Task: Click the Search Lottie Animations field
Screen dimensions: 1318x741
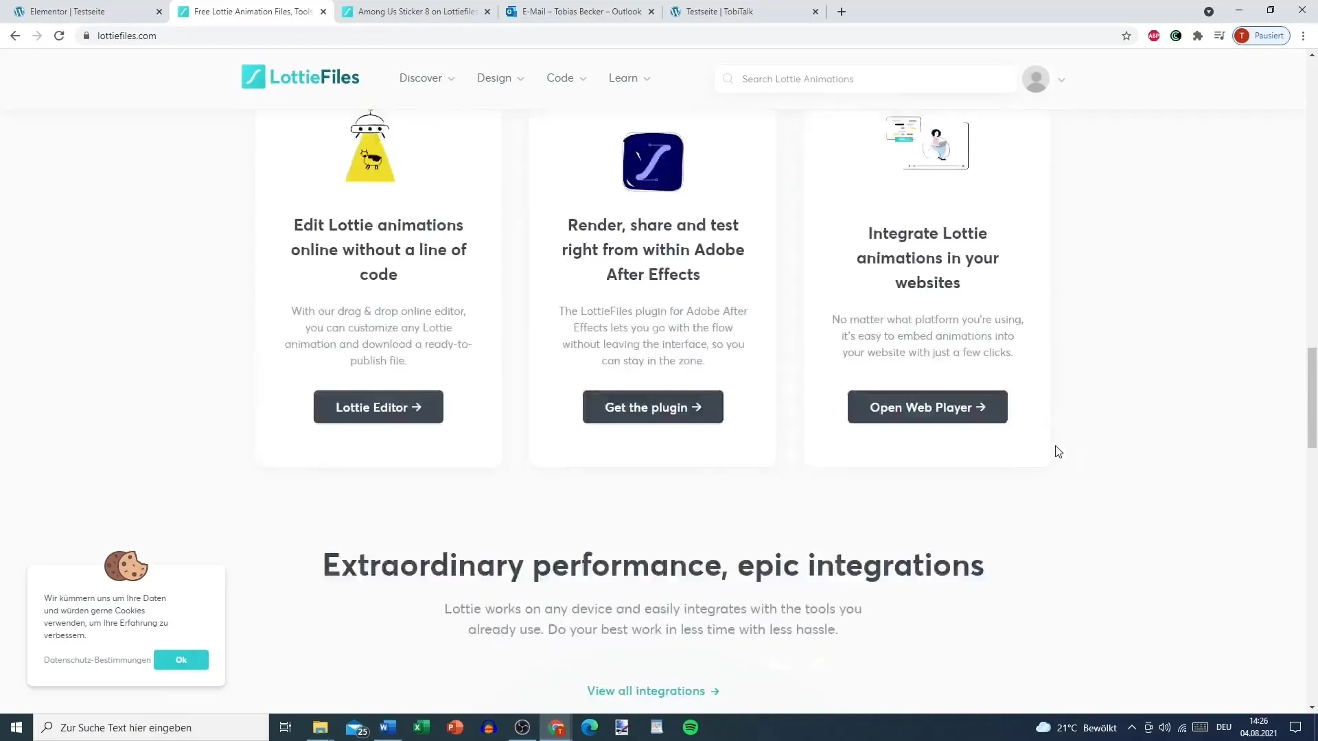Action: coord(866,79)
